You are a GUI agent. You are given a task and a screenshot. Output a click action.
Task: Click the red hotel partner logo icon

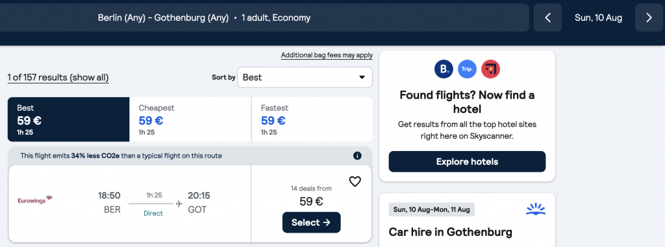(491, 69)
